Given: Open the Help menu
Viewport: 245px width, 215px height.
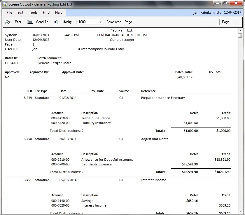Looking at the screenshot, I should 59,13.
